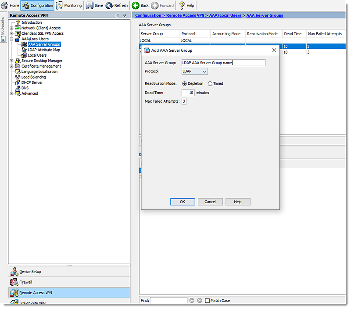Click the DHCP Server icon
This screenshot has width=351, height=309.
[18, 83]
